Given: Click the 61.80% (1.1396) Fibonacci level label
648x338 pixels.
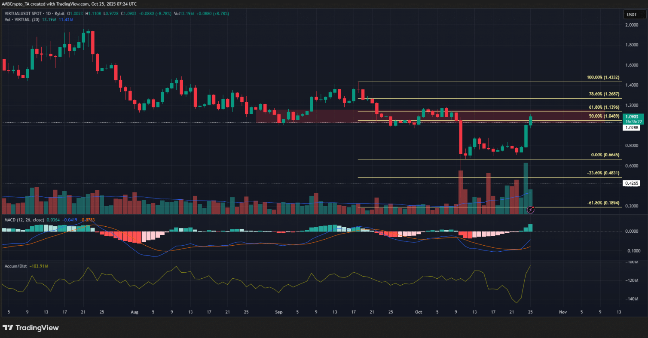Looking at the screenshot, I should point(604,107).
